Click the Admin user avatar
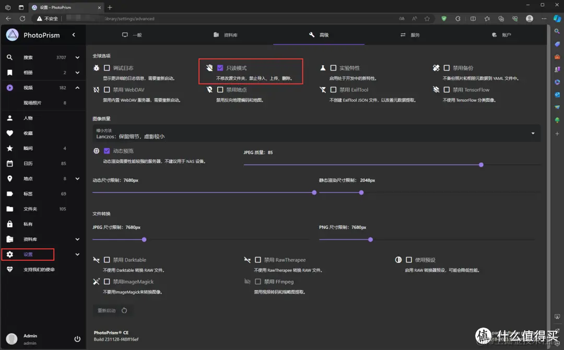 pos(11,339)
